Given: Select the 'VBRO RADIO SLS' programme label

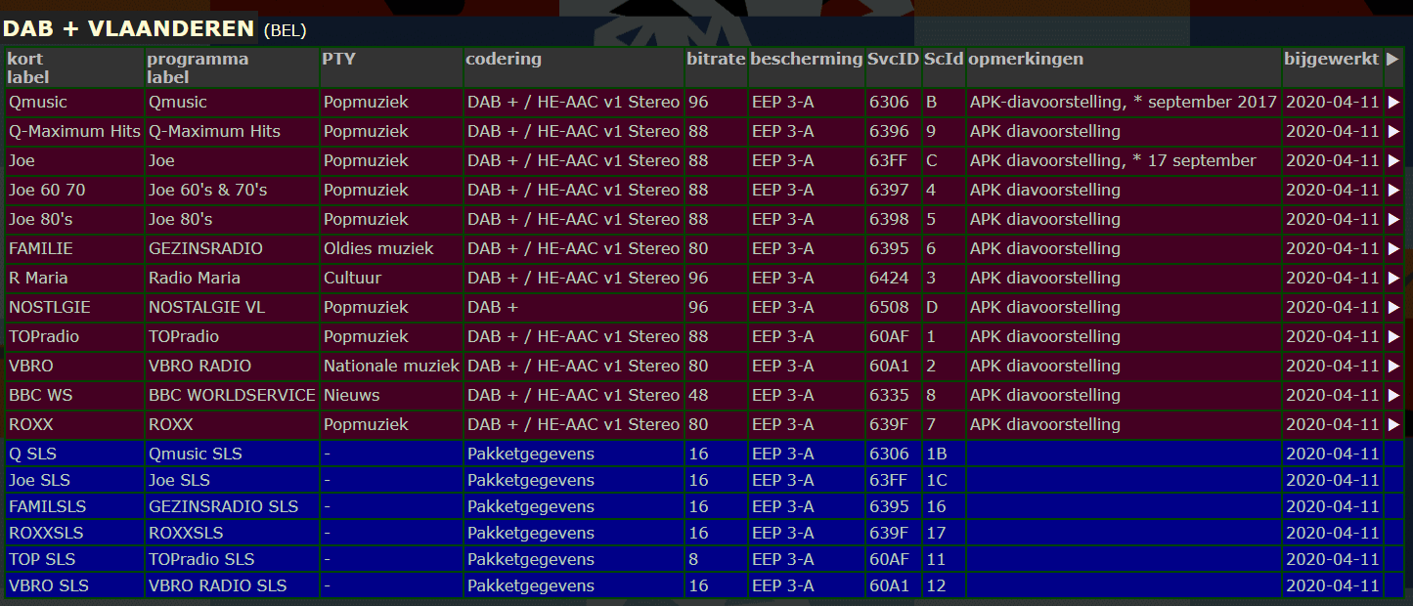Looking at the screenshot, I should (218, 585).
